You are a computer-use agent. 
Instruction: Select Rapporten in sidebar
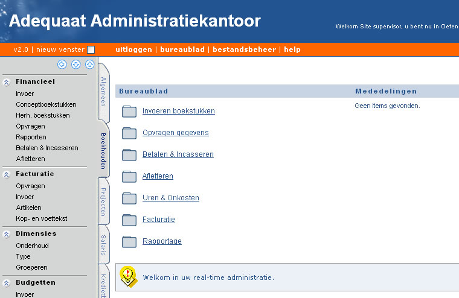click(x=31, y=137)
